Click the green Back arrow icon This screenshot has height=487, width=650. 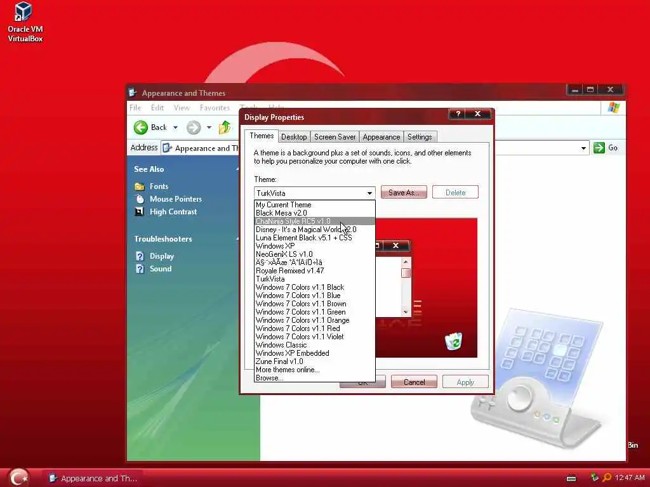click(141, 127)
